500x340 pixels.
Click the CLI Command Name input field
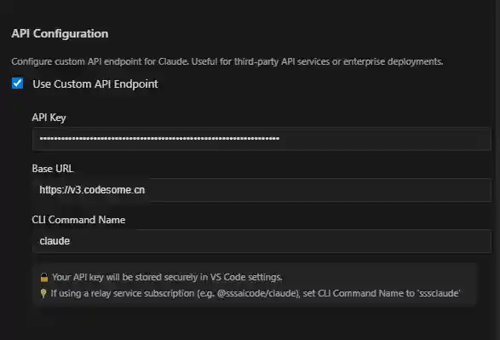[261, 241]
